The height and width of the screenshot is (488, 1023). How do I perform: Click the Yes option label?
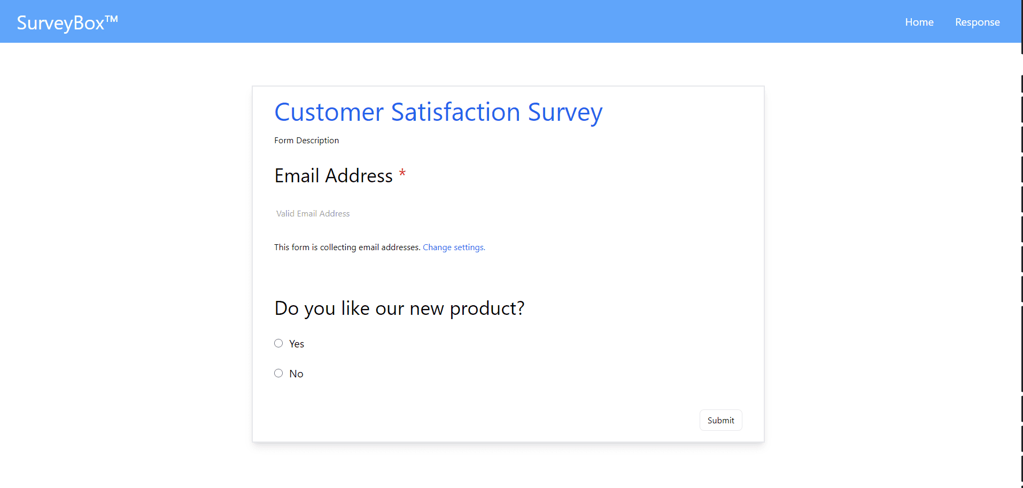click(297, 344)
